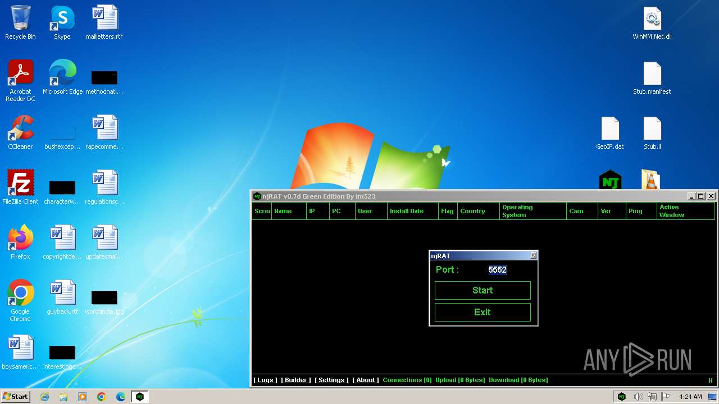This screenshot has height=404, width=719.
Task: Open the media player taskbar icon
Action: pyautogui.click(x=83, y=397)
